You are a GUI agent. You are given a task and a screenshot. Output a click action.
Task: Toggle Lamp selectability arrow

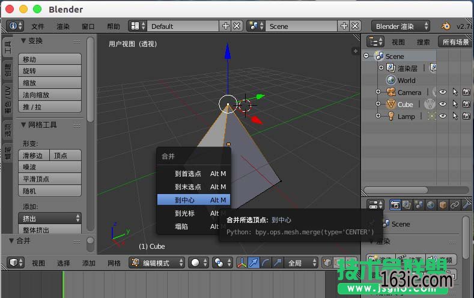455,116
